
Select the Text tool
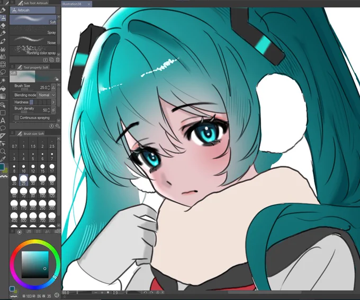3,120
